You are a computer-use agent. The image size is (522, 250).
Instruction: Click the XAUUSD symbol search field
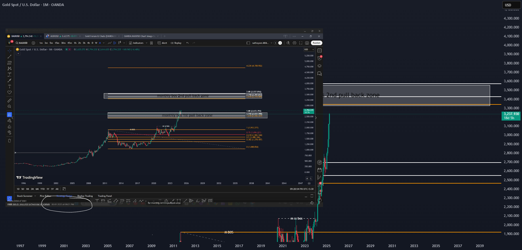pyautogui.click(x=22, y=43)
